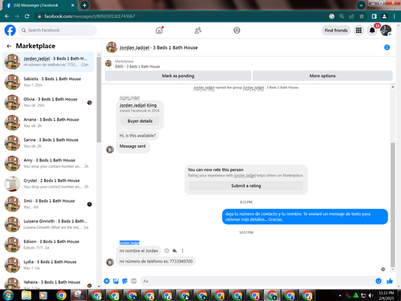The width and height of the screenshot is (401, 301).
Task: Click the open more actions plus icon
Action: coord(107,281)
